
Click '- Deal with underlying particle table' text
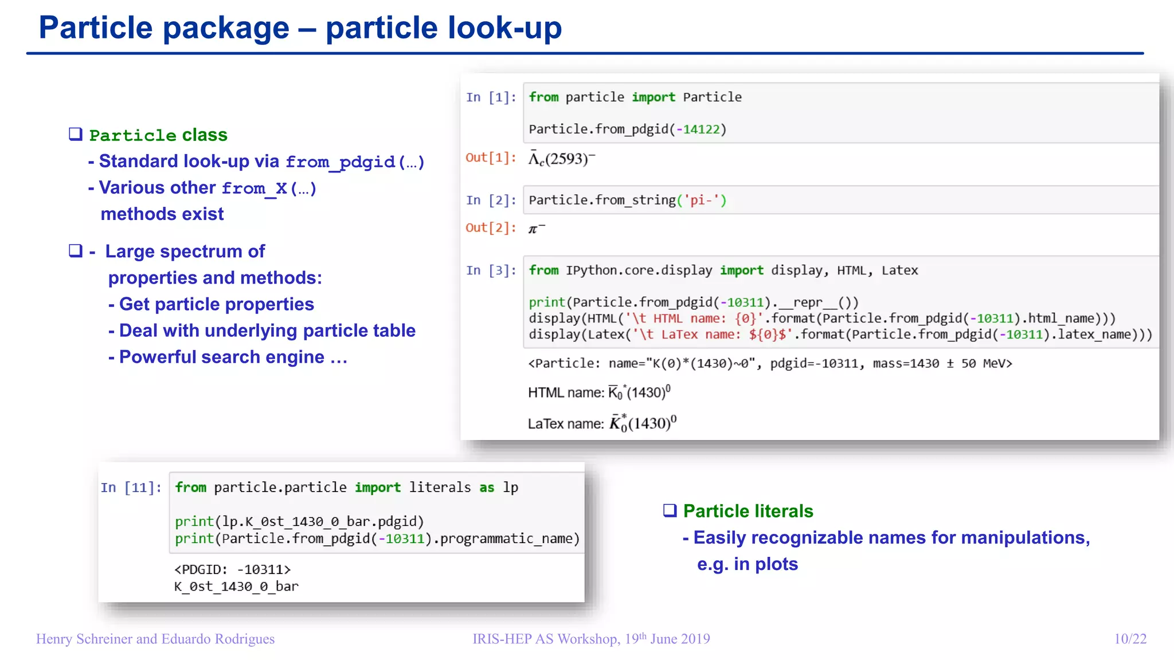tap(262, 330)
